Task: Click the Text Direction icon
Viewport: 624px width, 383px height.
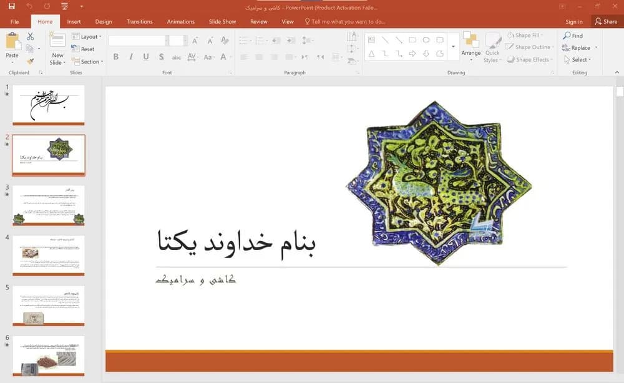Action: 352,37
